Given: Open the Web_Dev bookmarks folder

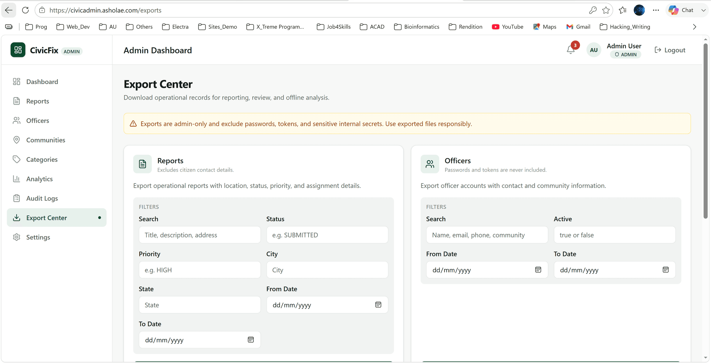Looking at the screenshot, I should pos(73,27).
